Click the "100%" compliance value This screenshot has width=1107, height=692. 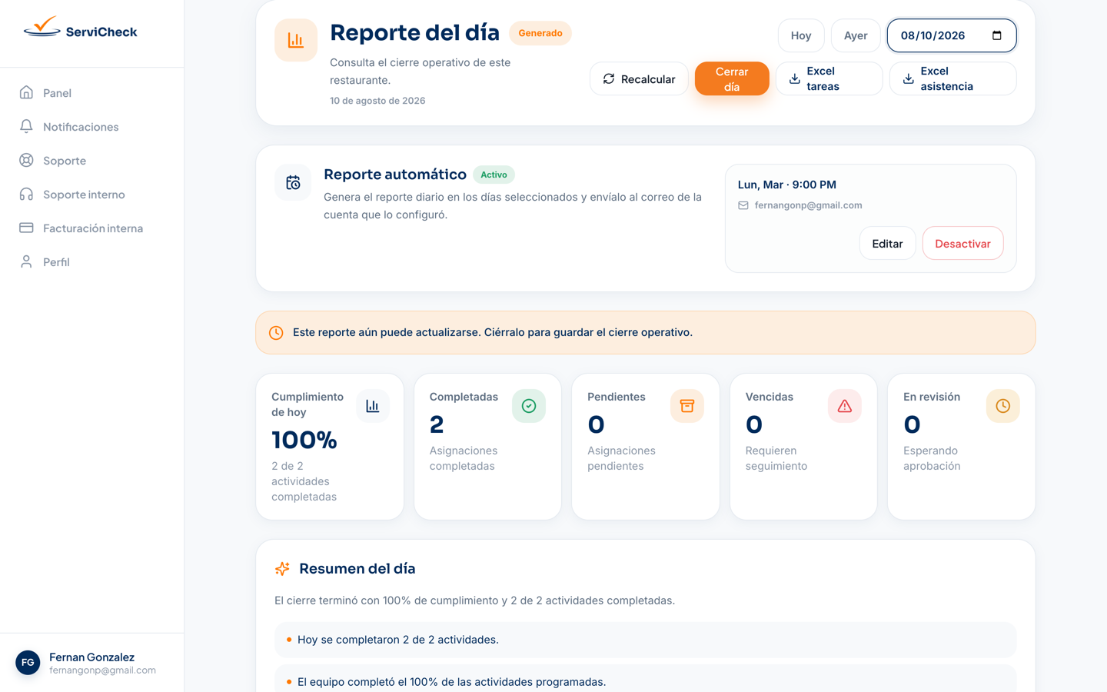pos(304,440)
